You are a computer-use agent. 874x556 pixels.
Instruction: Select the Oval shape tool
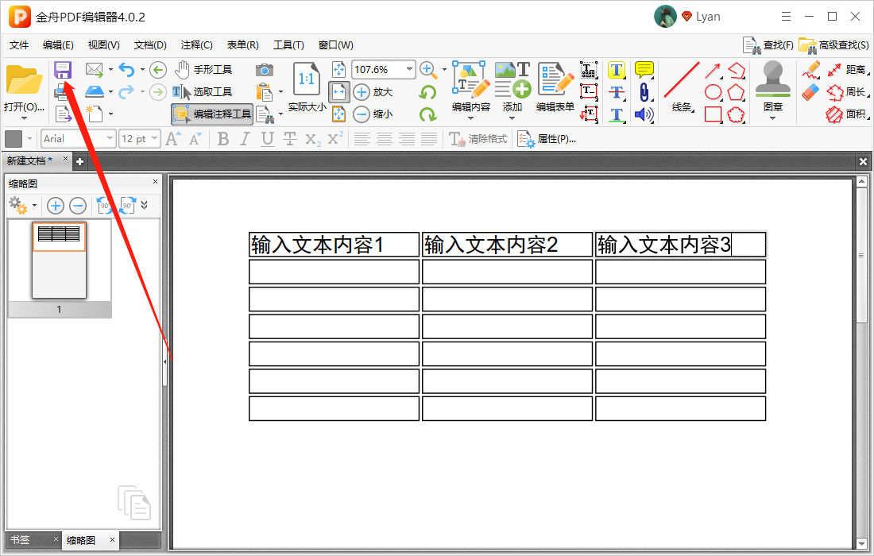pos(713,92)
